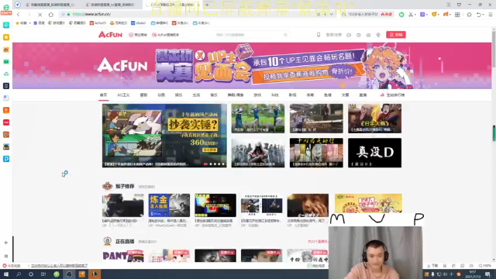
Task: Select the AC正义 navigation tab
Action: 123,95
